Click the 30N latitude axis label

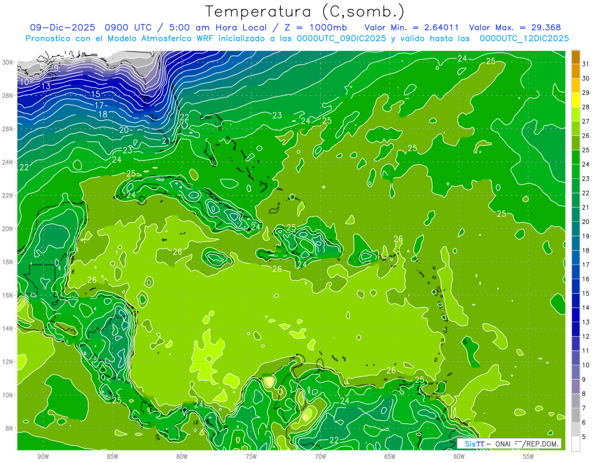click(x=8, y=62)
